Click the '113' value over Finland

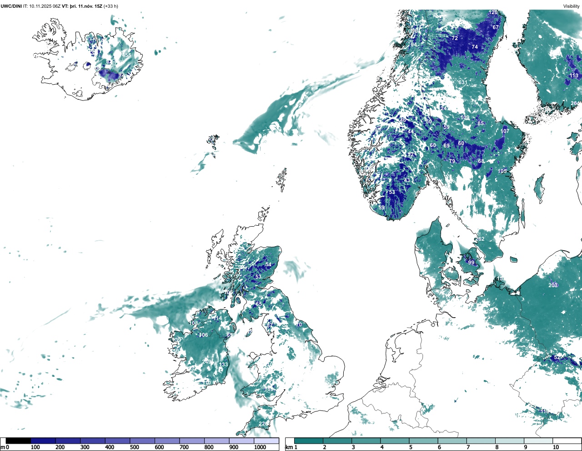[574, 76]
